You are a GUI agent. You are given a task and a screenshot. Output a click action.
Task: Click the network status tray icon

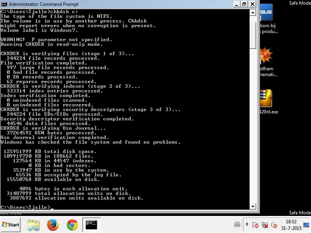coord(265,225)
